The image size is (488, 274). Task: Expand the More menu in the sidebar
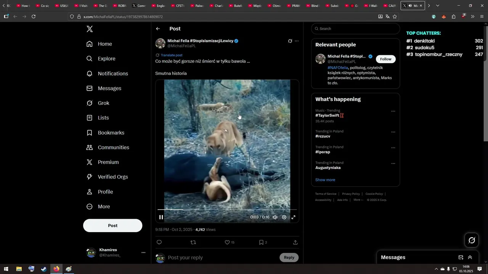click(98, 207)
